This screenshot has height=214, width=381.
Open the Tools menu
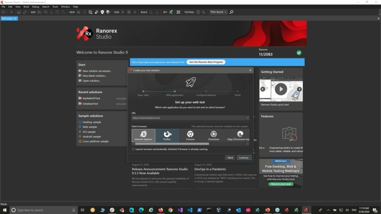55,7
